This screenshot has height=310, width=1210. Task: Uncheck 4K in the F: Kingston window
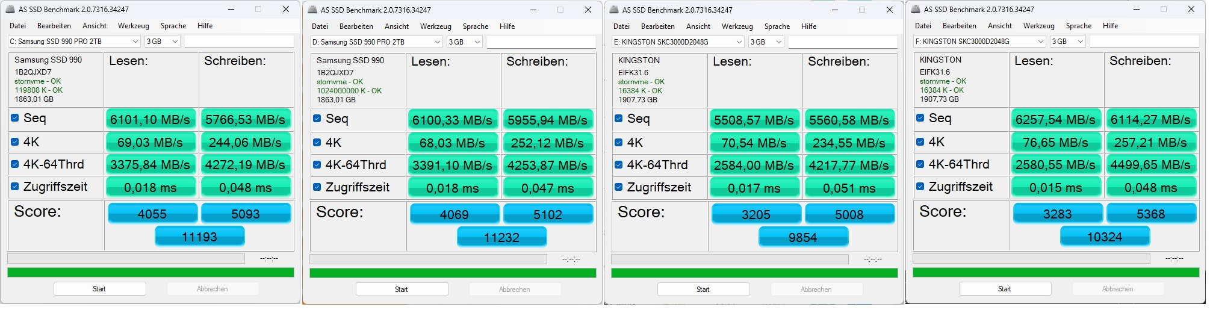920,142
